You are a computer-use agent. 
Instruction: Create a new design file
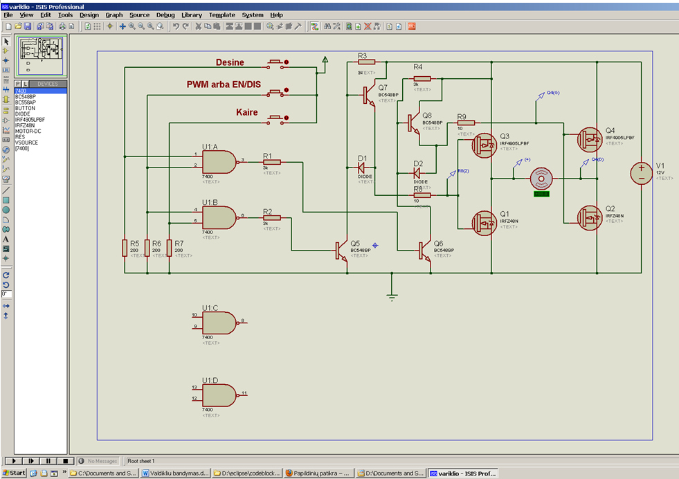[9, 26]
